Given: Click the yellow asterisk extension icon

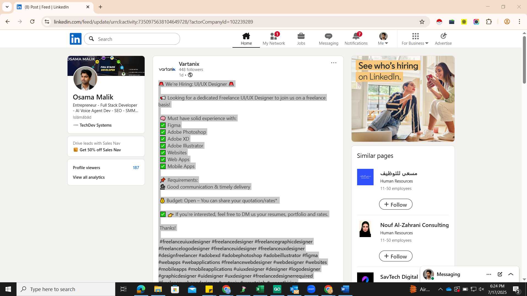Looking at the screenshot, I should click(464, 22).
